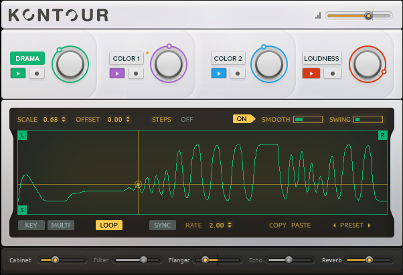This screenshot has width=403, height=275.
Task: Toggle the MULTI trigger mode
Action: 61,225
